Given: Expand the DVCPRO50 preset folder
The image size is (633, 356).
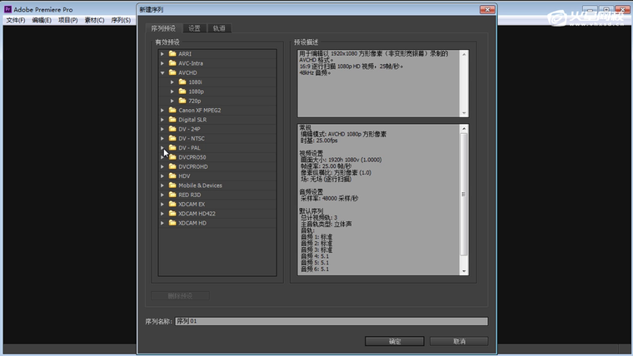Looking at the screenshot, I should 162,157.
